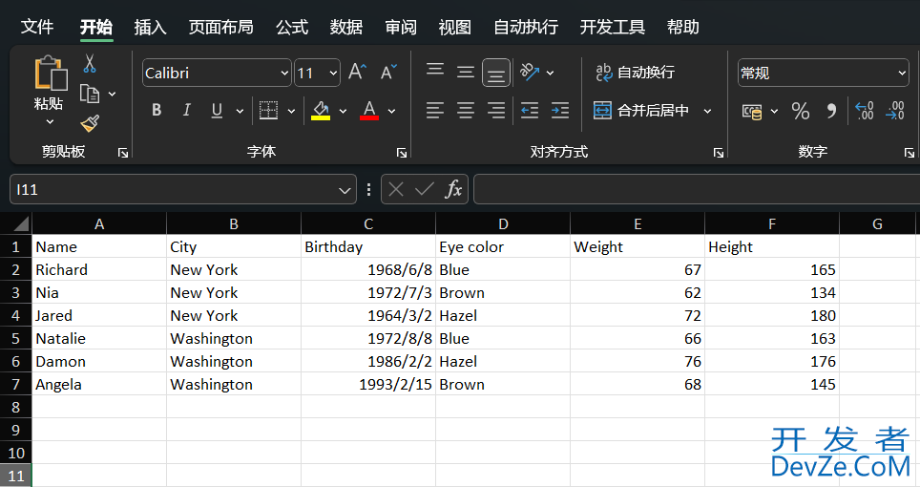Open the 公式 ribbon tab
Image resolution: width=920 pixels, height=487 pixels.
click(291, 27)
